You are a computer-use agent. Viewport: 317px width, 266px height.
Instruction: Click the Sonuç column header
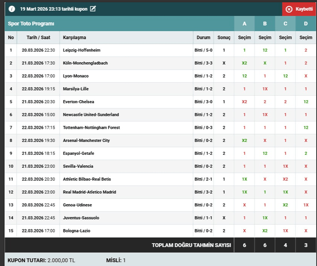click(224, 37)
